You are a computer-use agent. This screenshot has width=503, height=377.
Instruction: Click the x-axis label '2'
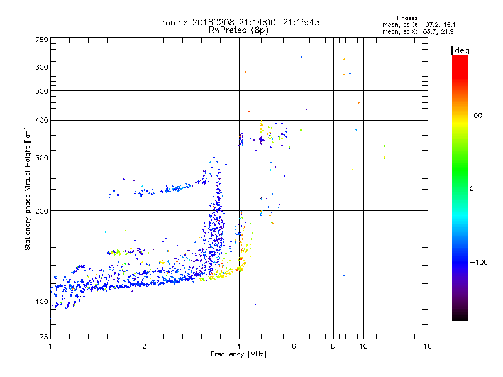click(145, 346)
